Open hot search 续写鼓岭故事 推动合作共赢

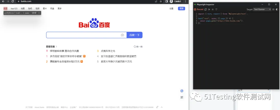point(65,51)
